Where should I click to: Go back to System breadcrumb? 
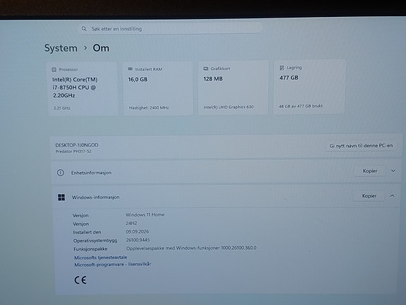61,48
